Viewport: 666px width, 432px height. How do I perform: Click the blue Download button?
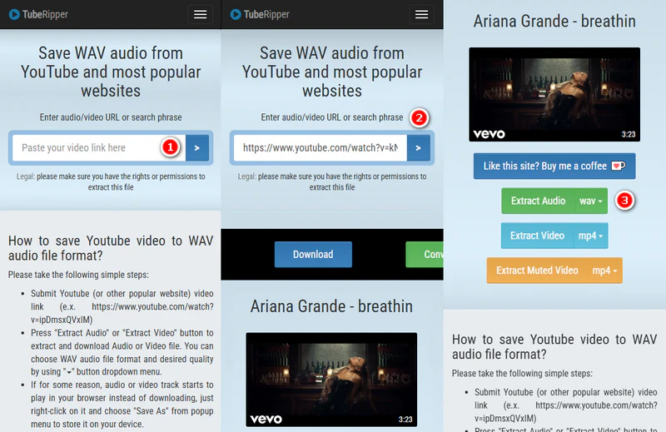coord(313,255)
